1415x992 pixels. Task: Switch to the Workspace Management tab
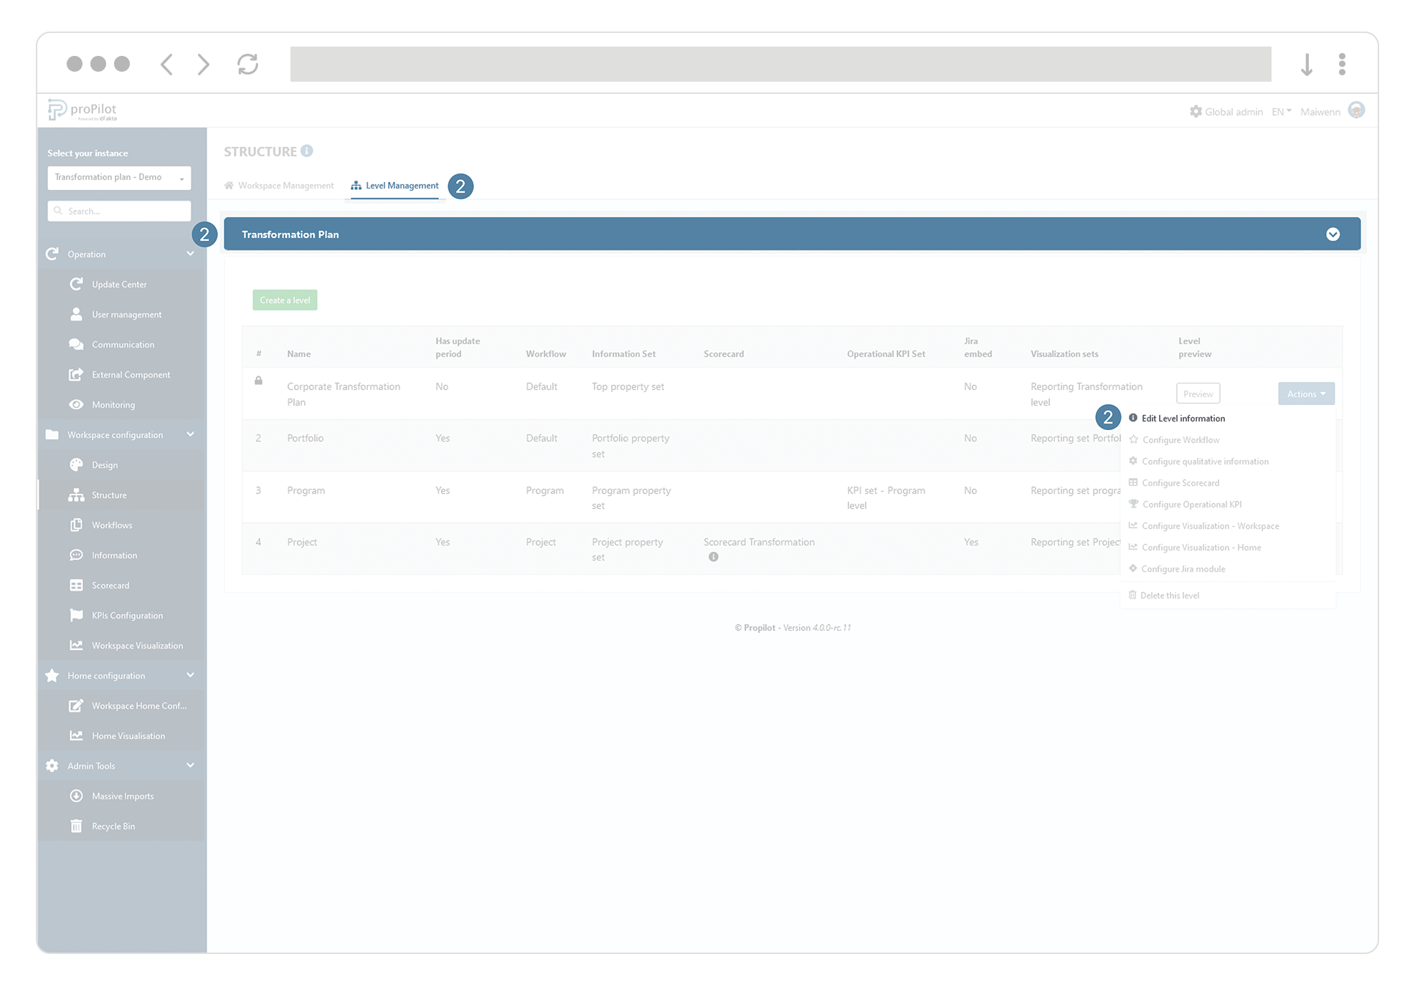coord(279,186)
